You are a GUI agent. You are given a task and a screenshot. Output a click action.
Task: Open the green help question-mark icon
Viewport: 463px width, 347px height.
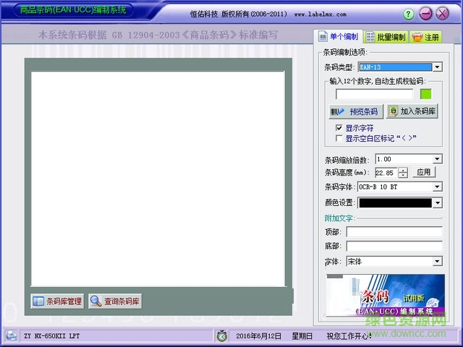[408, 14]
